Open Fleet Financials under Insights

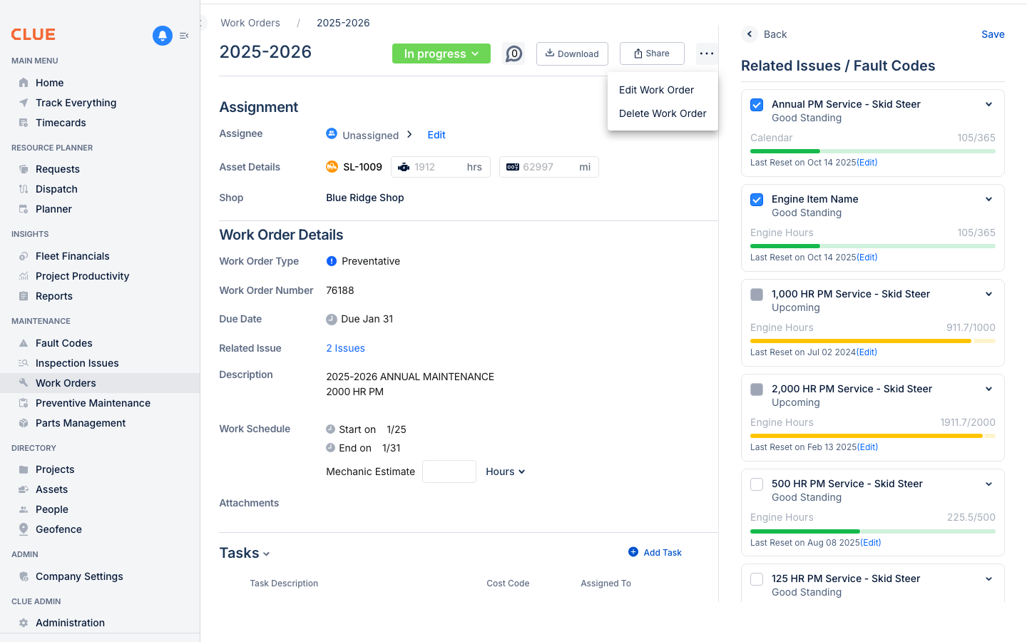pyautogui.click(x=72, y=256)
